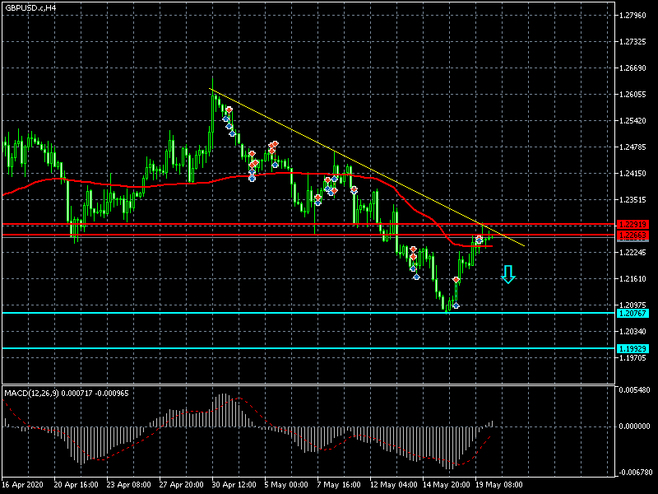Click the cyan down arrow marker
The height and width of the screenshot is (494, 658).
pyautogui.click(x=508, y=275)
